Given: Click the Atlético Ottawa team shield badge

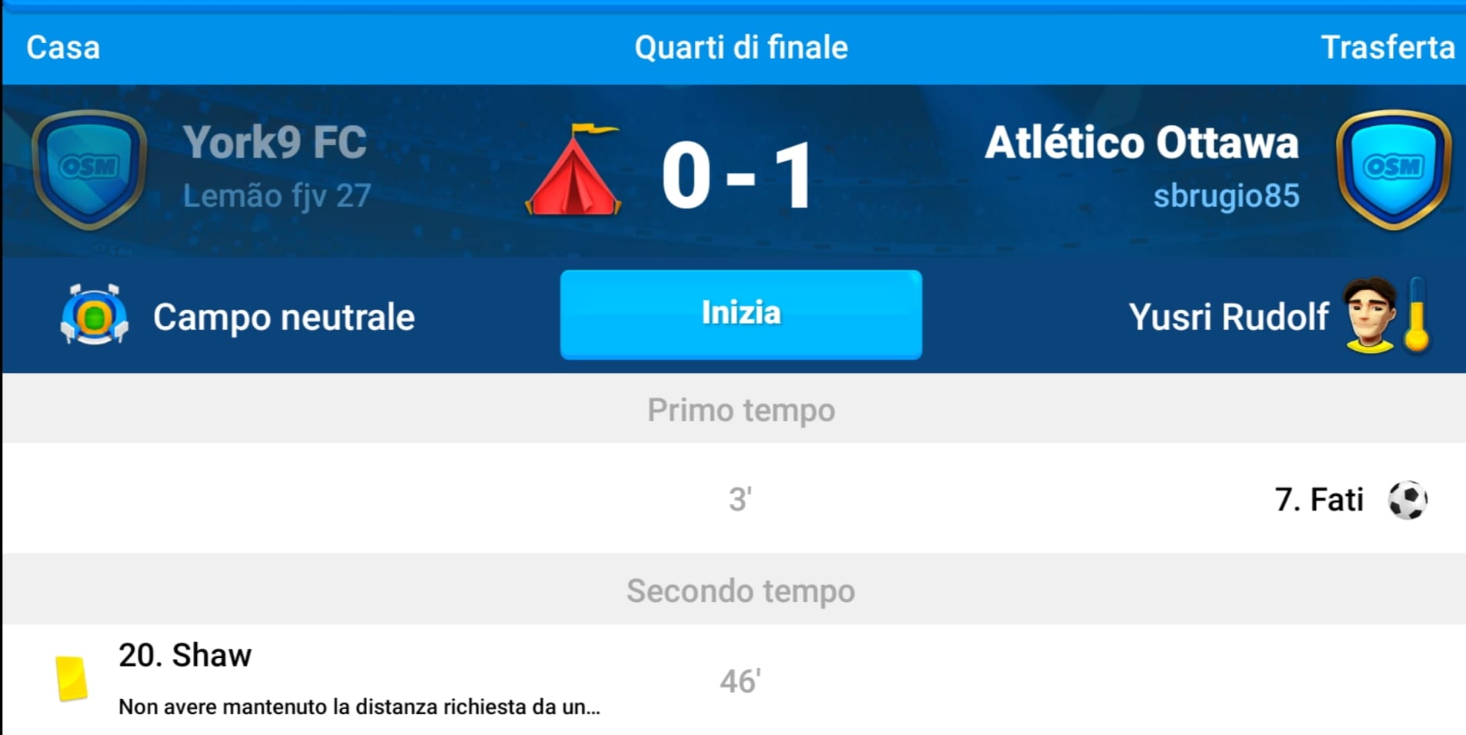Looking at the screenshot, I should [x=1394, y=169].
